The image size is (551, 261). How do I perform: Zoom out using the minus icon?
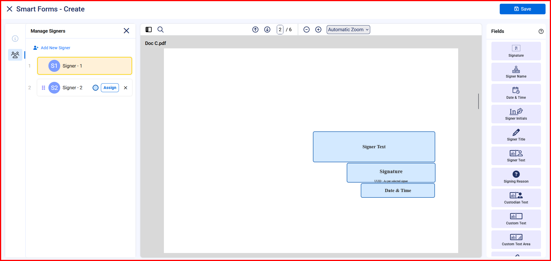pyautogui.click(x=306, y=29)
